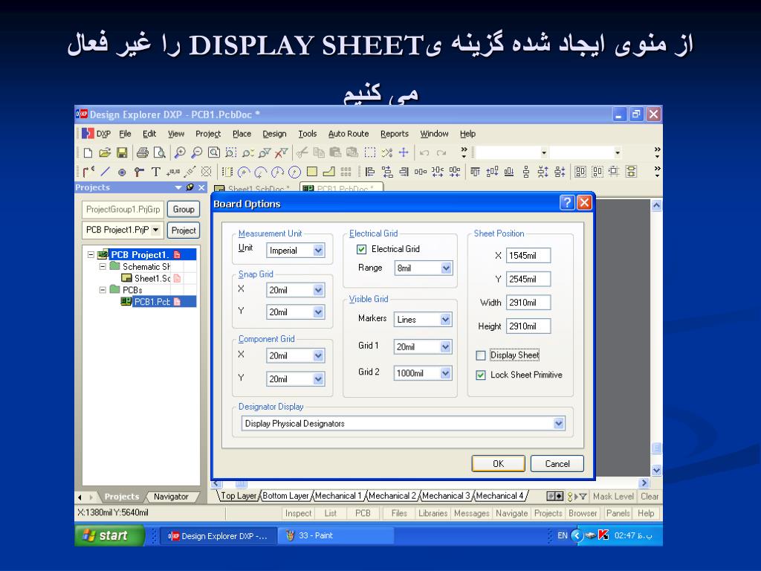The width and height of the screenshot is (761, 571).
Task: Click the Align Left components icon
Action: [370, 172]
